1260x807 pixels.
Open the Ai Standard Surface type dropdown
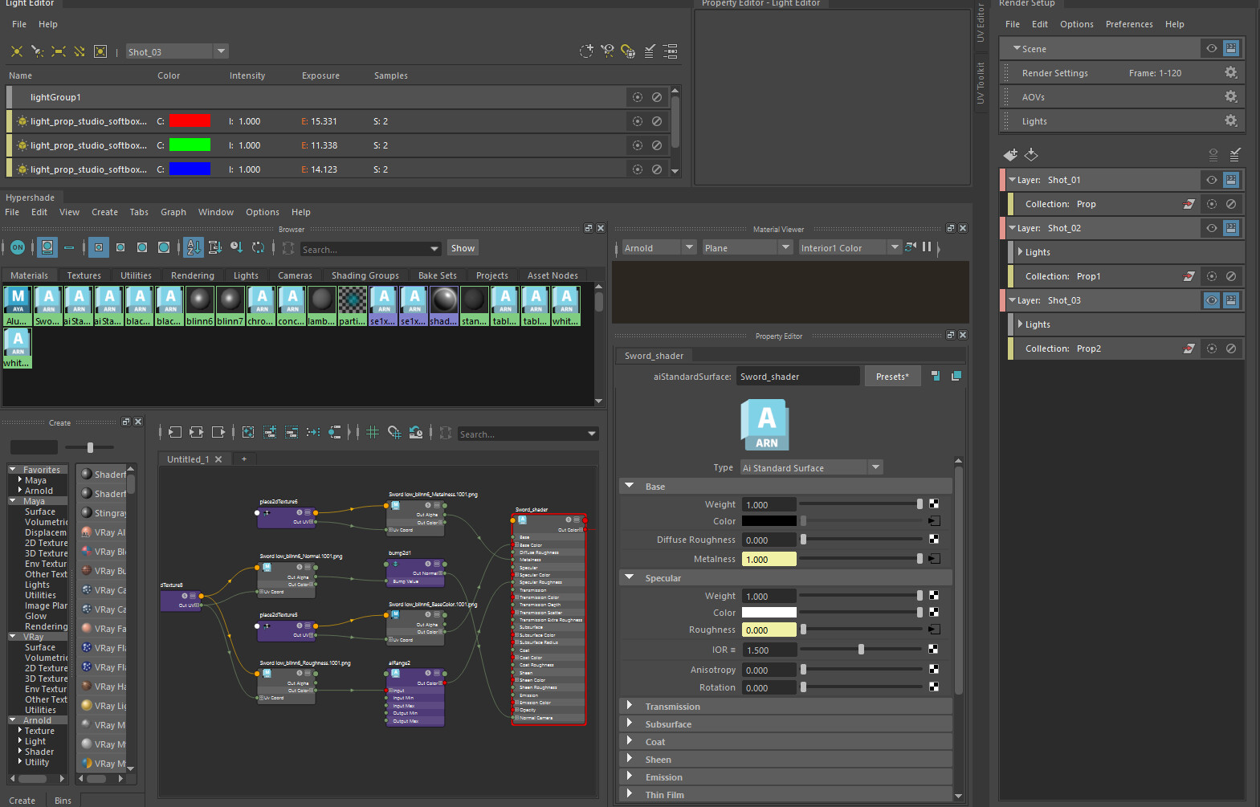click(875, 467)
